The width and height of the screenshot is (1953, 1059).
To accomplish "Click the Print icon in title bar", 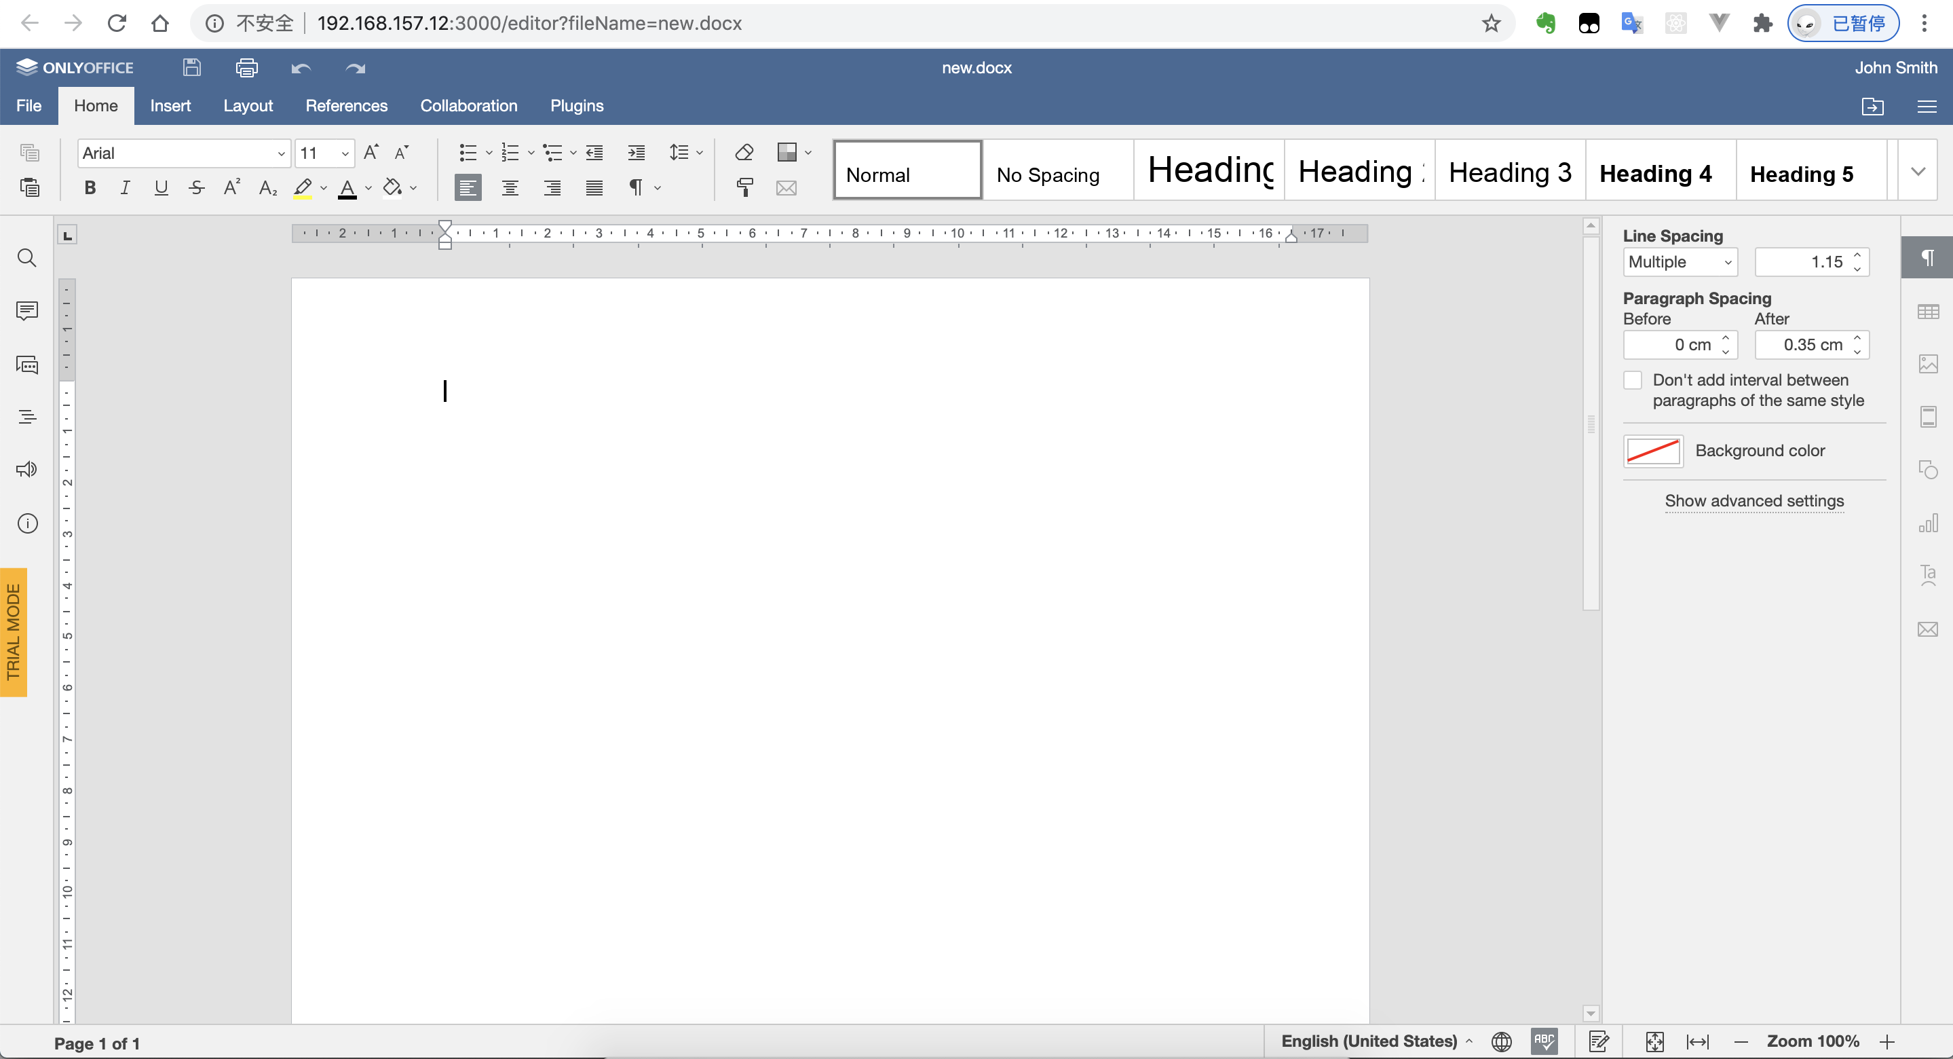I will pyautogui.click(x=246, y=69).
